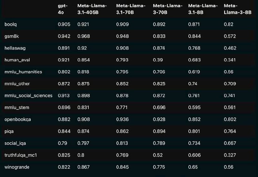
Task: Click the gpt-4o column header
Action: point(62,9)
